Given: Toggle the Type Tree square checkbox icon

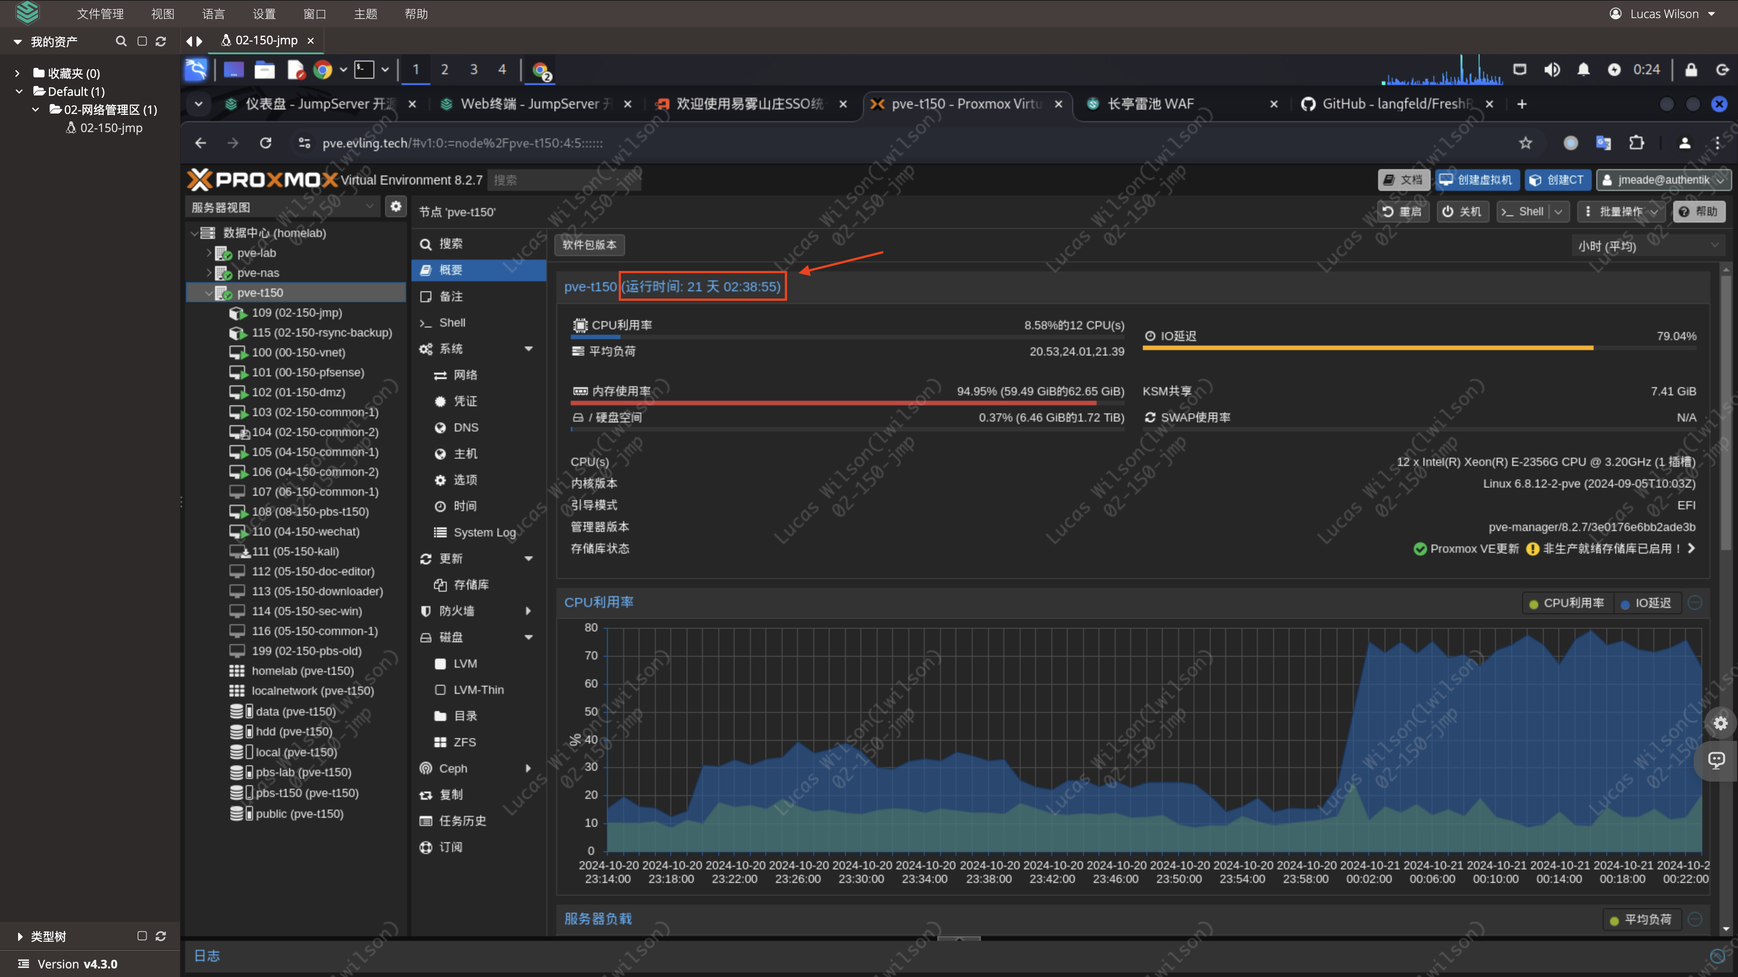Looking at the screenshot, I should pos(142,936).
